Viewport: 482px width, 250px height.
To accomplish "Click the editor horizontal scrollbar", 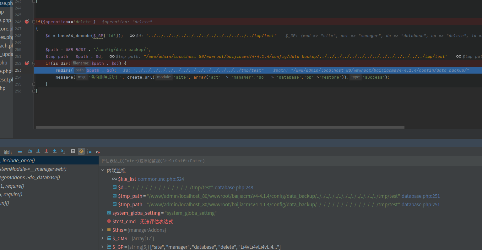I will pyautogui.click(x=220, y=127).
